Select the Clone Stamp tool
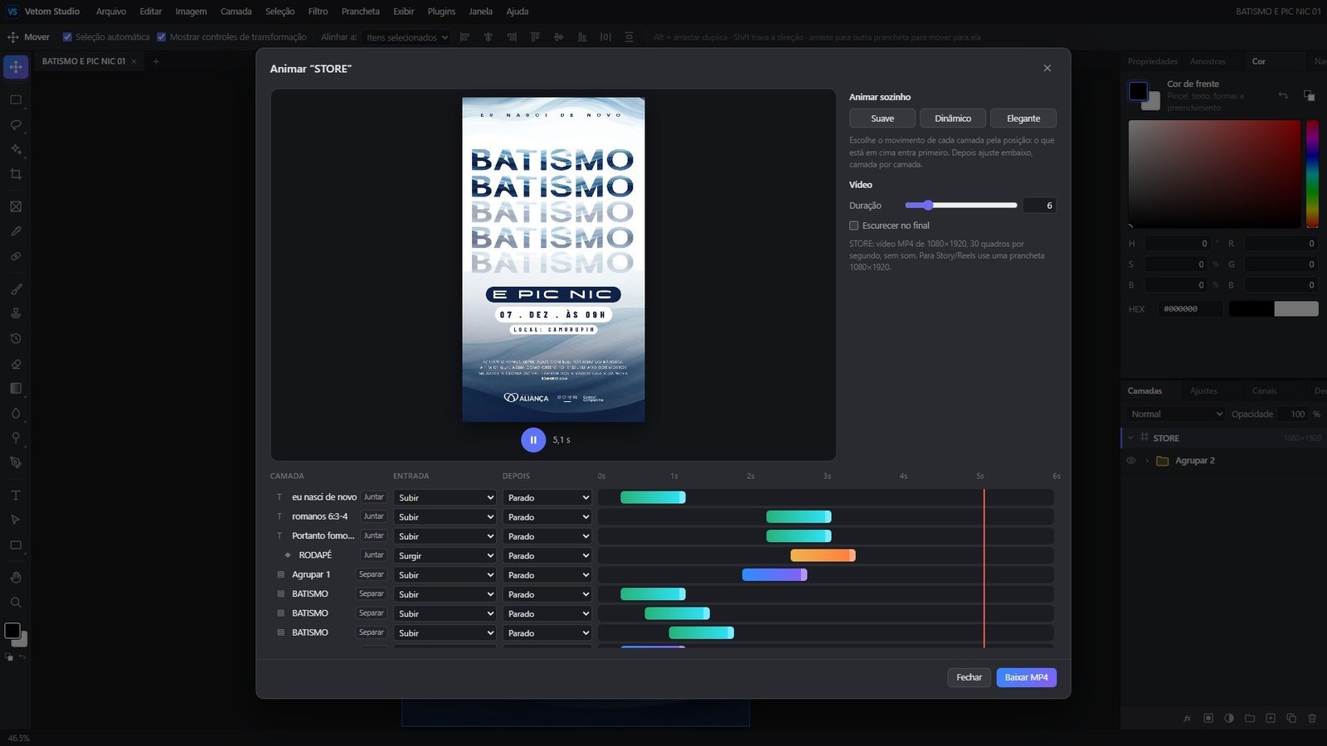This screenshot has height=746, width=1327. click(x=16, y=313)
